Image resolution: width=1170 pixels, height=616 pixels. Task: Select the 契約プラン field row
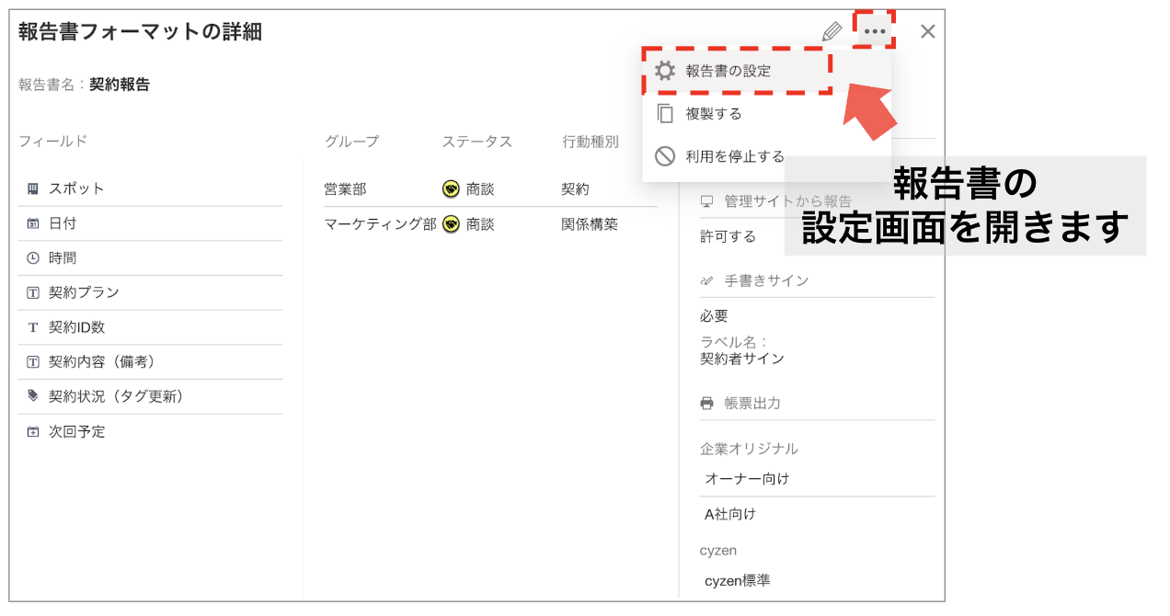(x=150, y=292)
